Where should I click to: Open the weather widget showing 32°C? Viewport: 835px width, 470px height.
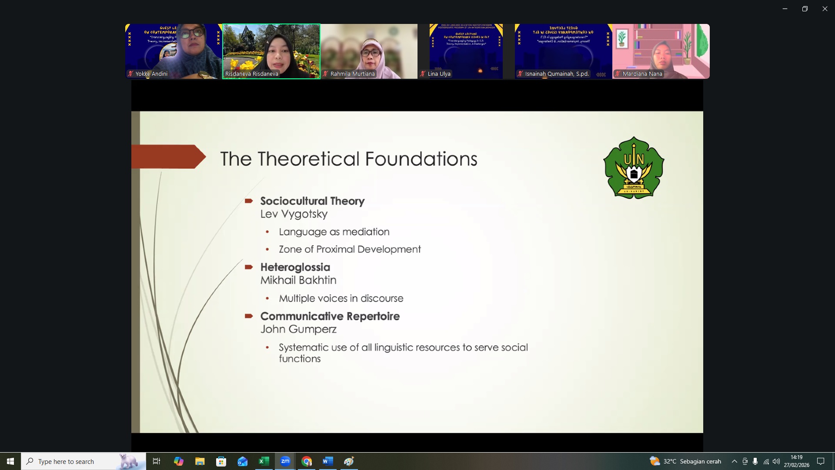click(685, 461)
